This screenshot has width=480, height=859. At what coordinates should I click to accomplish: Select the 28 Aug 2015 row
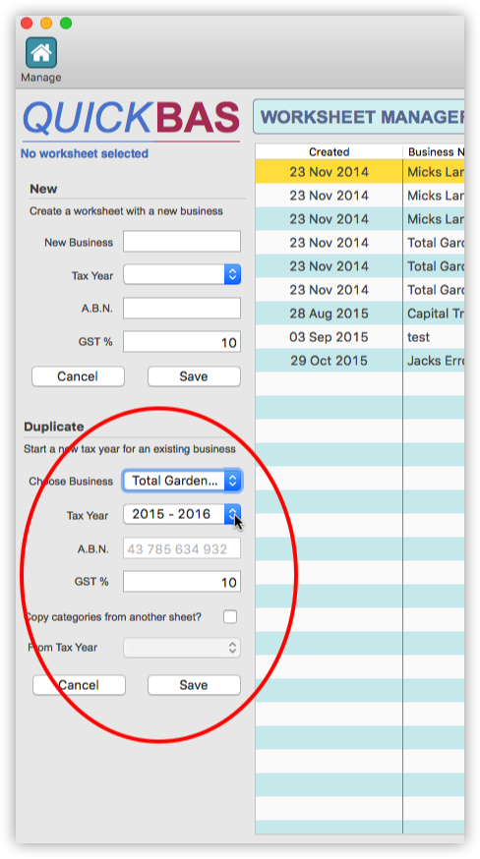(x=360, y=314)
